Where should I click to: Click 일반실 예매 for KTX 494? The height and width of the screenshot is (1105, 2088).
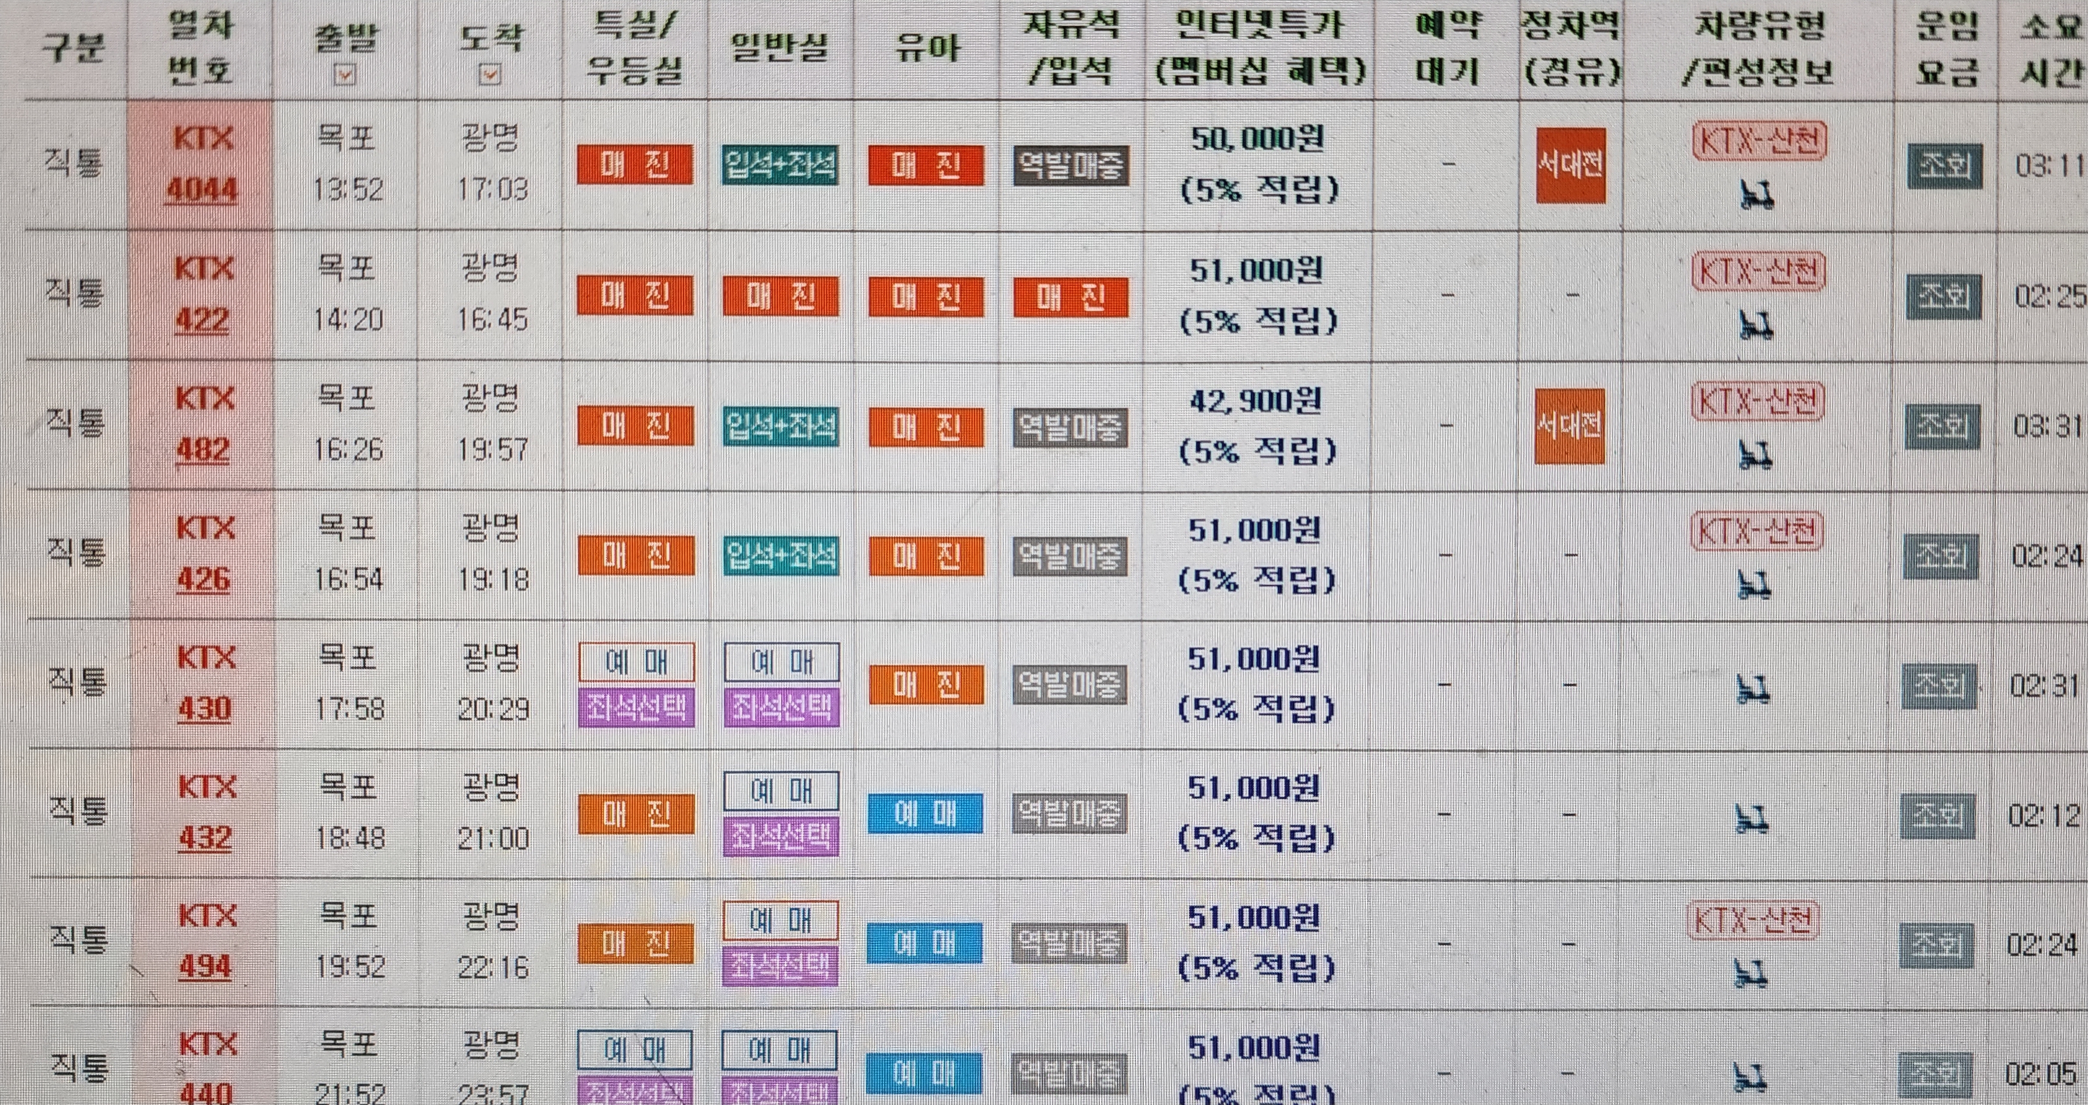pos(781,921)
